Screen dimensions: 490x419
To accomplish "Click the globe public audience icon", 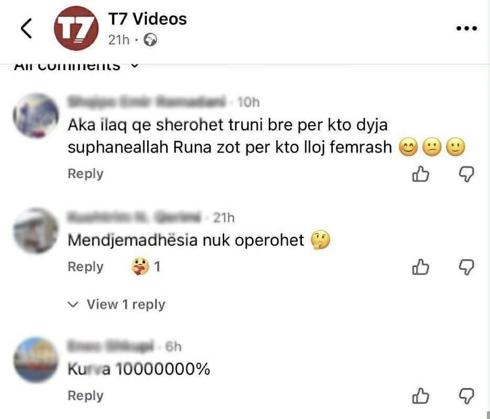I will click(150, 40).
